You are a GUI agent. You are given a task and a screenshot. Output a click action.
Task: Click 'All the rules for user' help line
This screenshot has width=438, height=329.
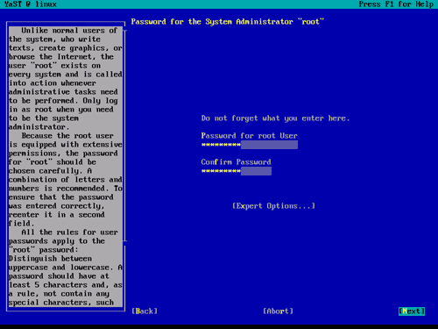point(69,232)
